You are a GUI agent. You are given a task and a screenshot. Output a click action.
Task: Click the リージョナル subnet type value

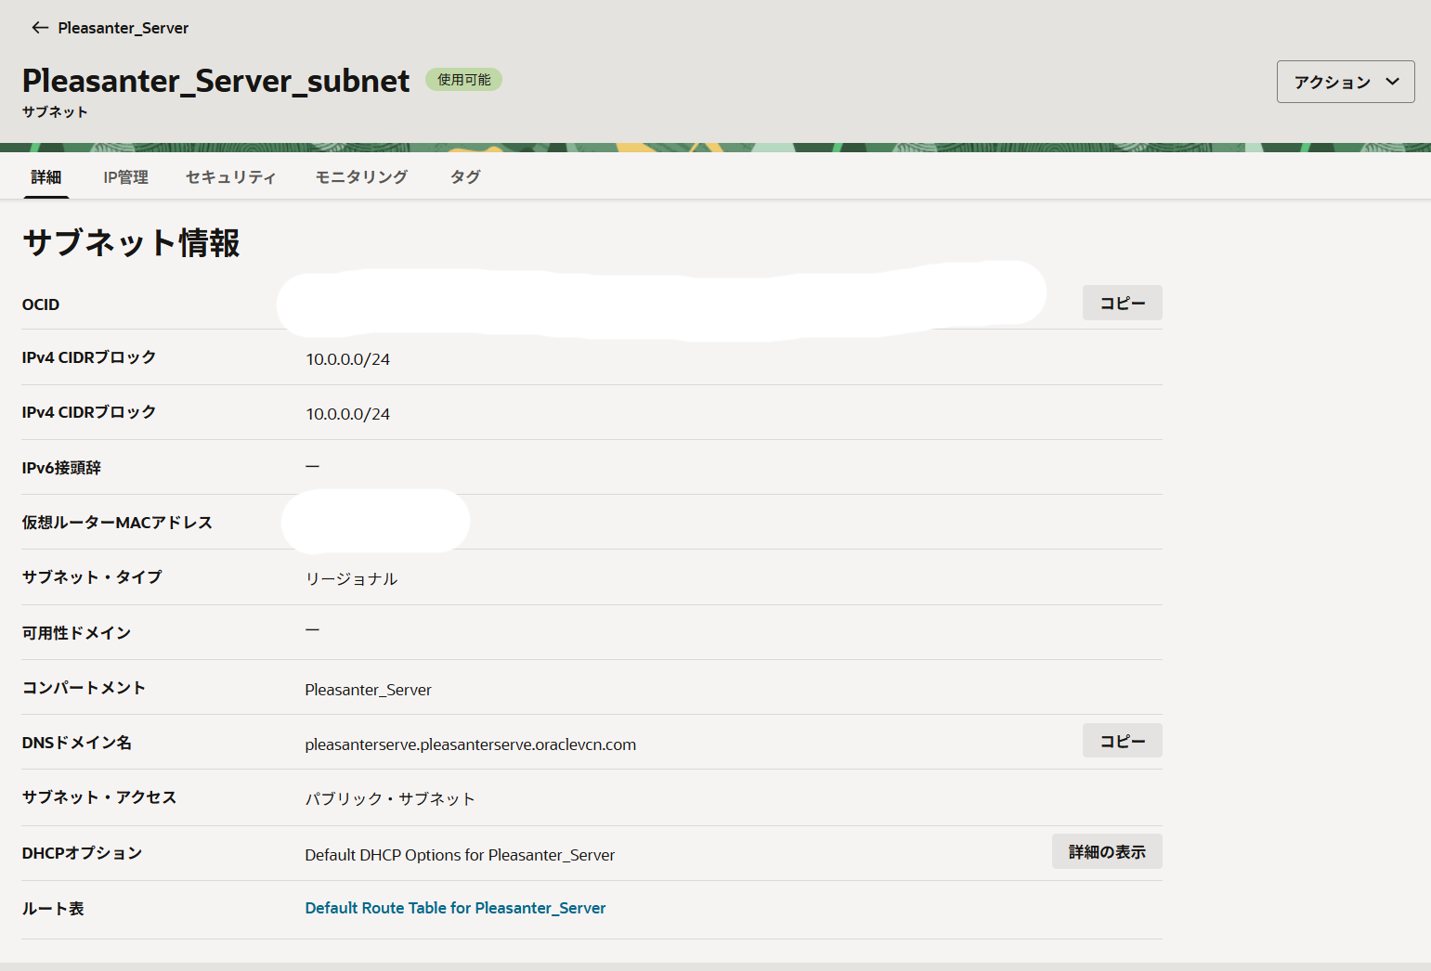point(351,578)
